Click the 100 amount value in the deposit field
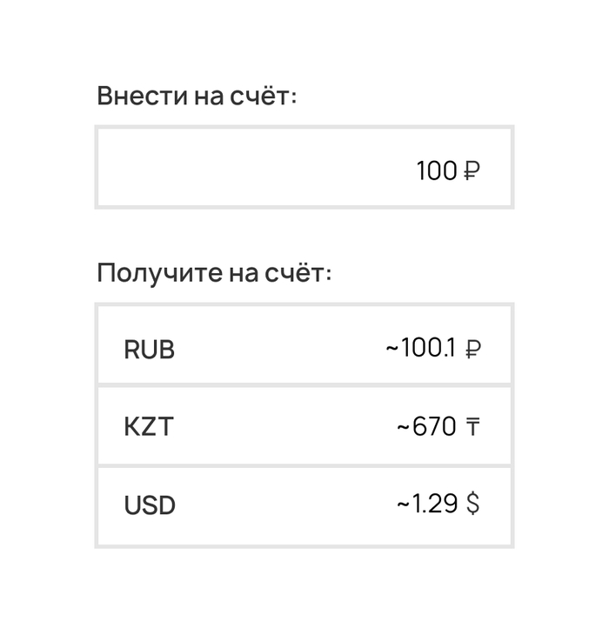The height and width of the screenshot is (635, 609). point(436,171)
